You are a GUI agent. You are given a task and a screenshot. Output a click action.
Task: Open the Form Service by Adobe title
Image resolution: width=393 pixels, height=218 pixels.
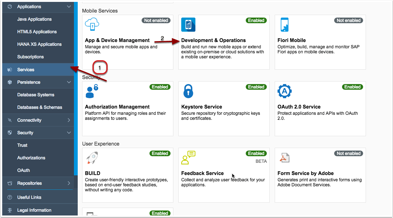[x=306, y=173]
